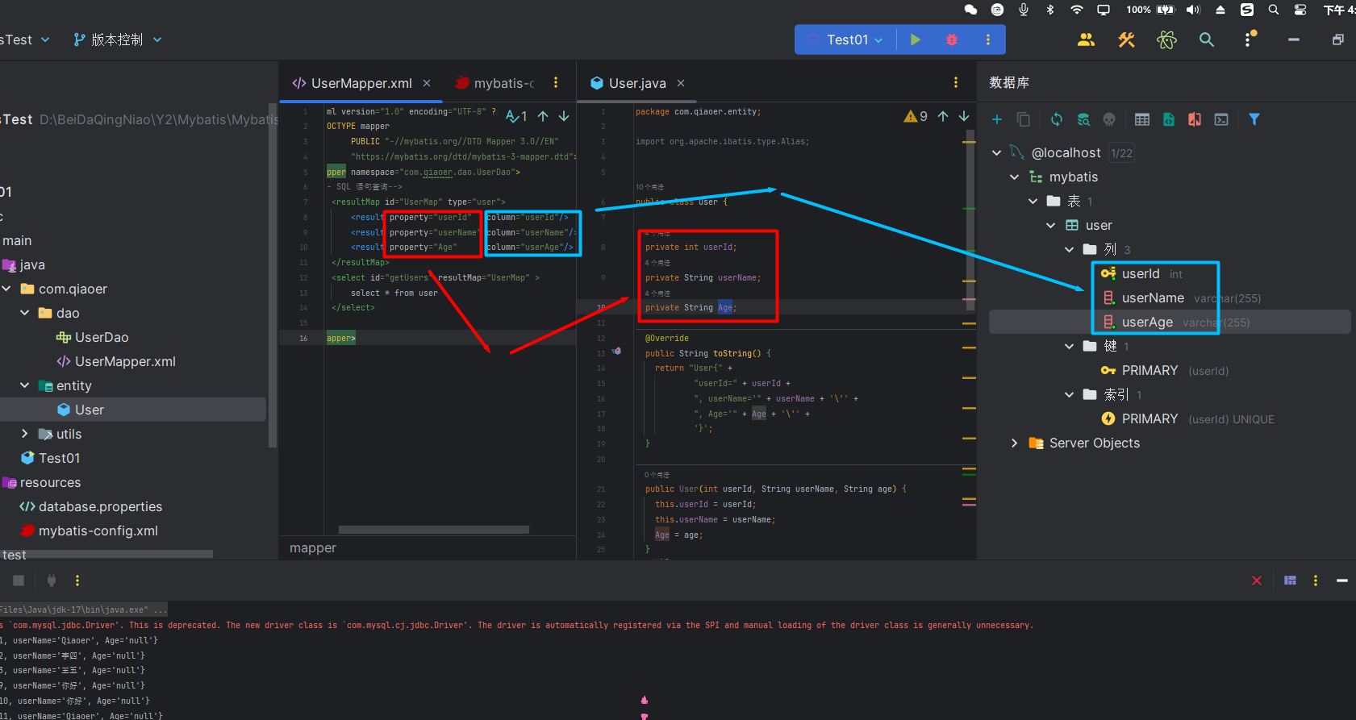
Task: Open the DDL file icon
Action: [1169, 119]
